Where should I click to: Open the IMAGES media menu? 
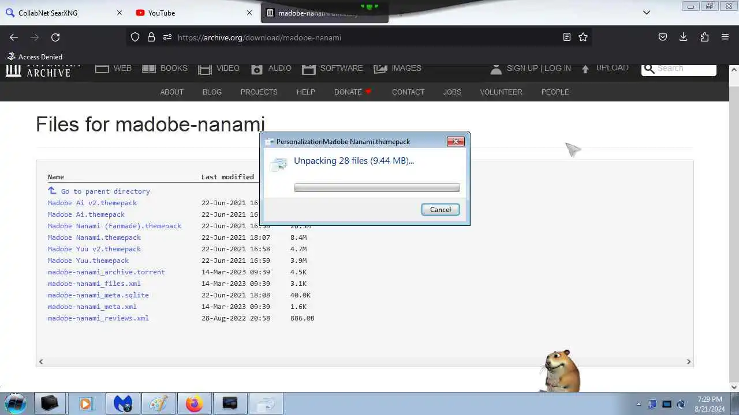[x=397, y=69]
